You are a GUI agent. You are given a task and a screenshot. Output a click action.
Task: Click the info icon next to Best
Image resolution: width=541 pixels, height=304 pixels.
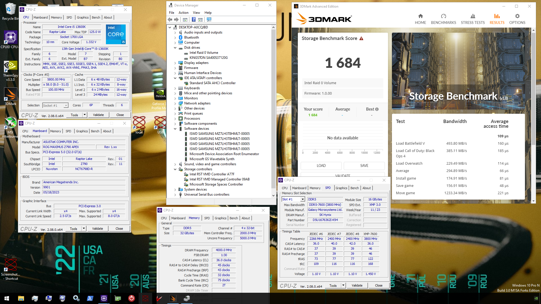(x=377, y=109)
